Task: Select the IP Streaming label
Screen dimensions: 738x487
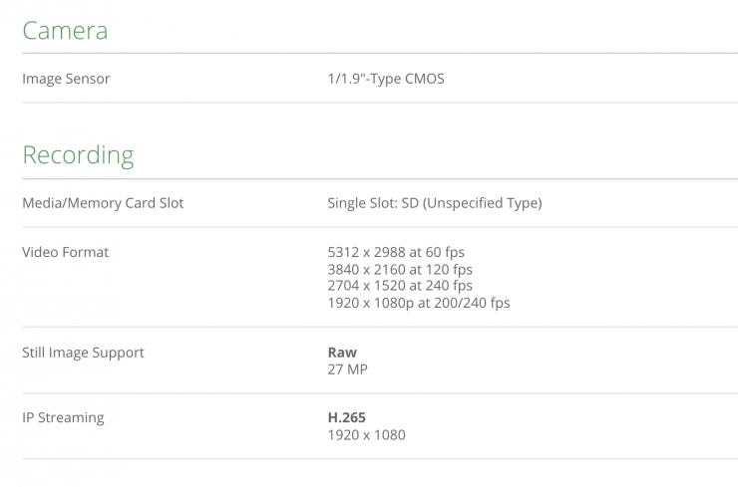Action: (63, 417)
